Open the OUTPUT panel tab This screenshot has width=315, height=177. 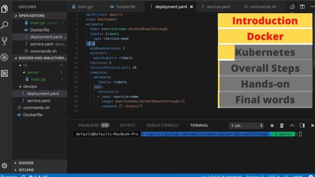coord(127,125)
